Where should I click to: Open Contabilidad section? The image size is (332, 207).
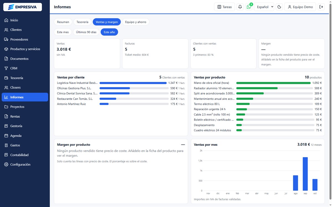25,155
